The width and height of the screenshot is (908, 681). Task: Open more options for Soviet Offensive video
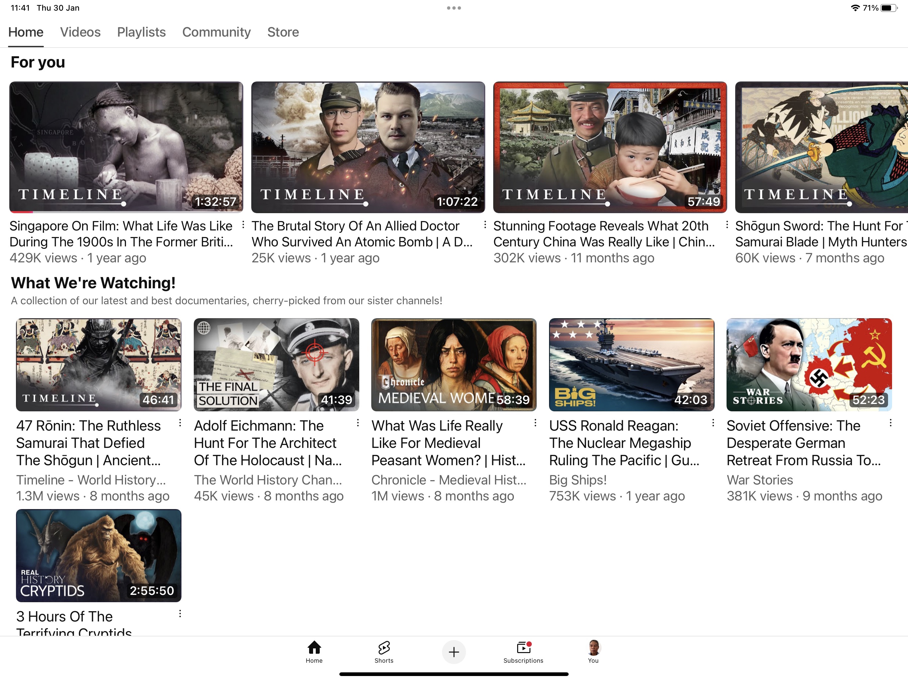pyautogui.click(x=890, y=423)
